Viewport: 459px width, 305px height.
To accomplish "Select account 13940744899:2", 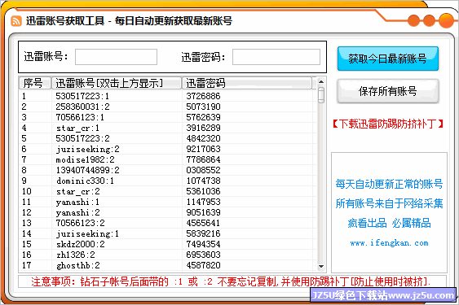I will click(87, 170).
